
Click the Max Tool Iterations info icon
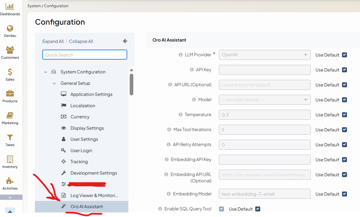169,130
